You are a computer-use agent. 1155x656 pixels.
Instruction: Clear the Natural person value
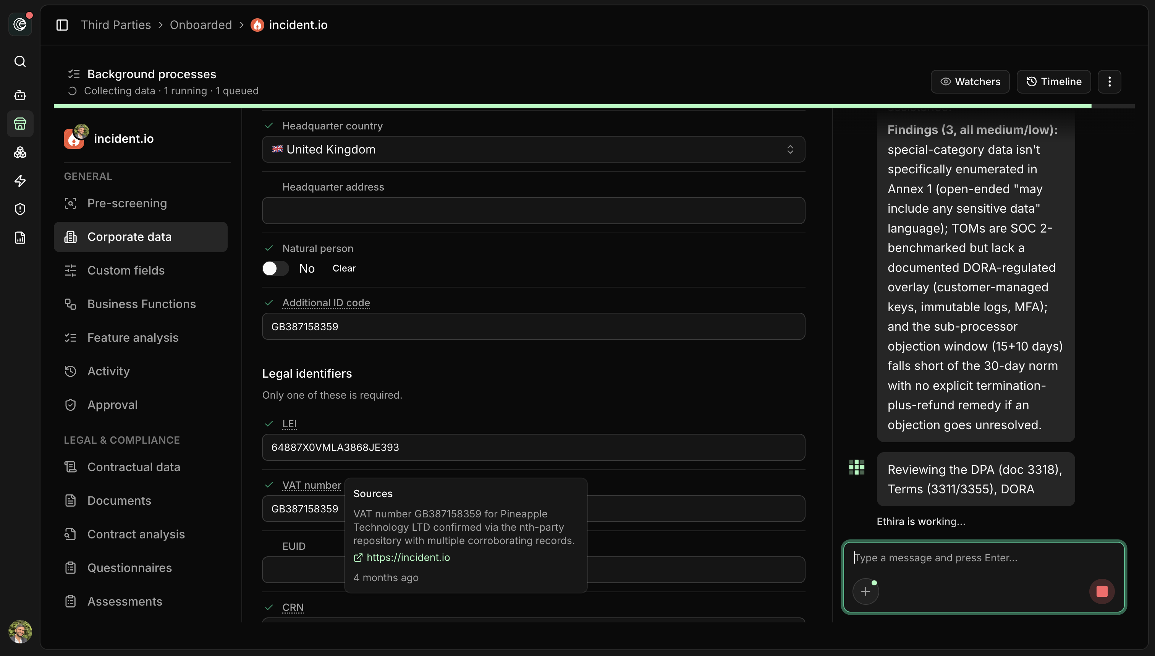coord(344,268)
